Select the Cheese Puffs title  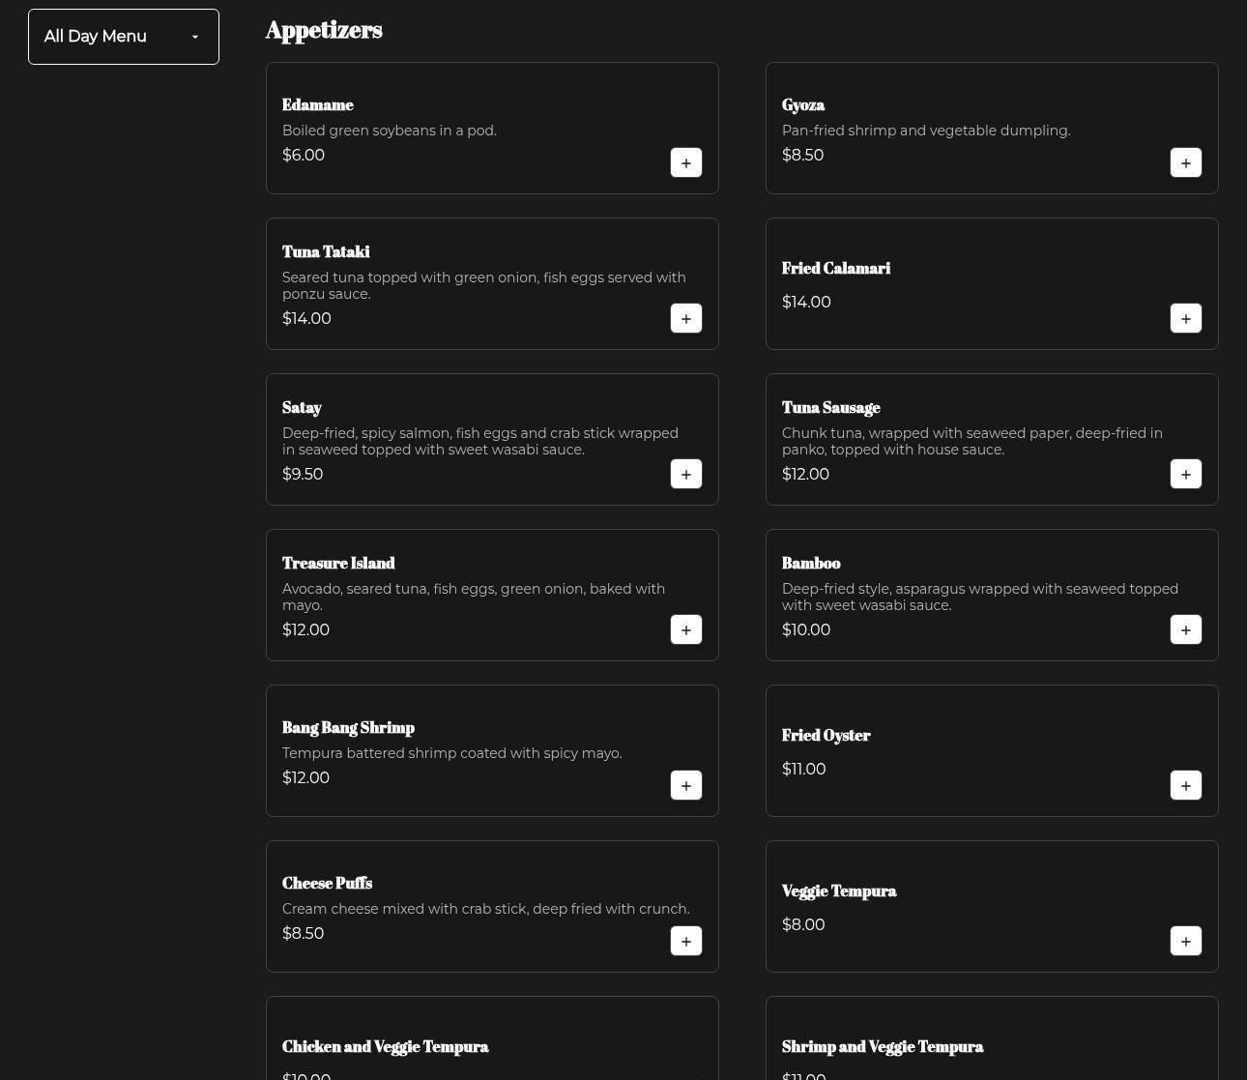point(327,884)
